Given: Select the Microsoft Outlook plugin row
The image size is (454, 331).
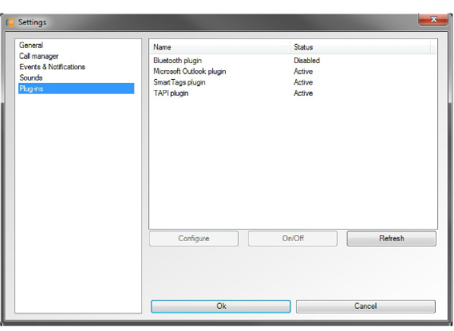Looking at the screenshot, I should pos(293,72).
